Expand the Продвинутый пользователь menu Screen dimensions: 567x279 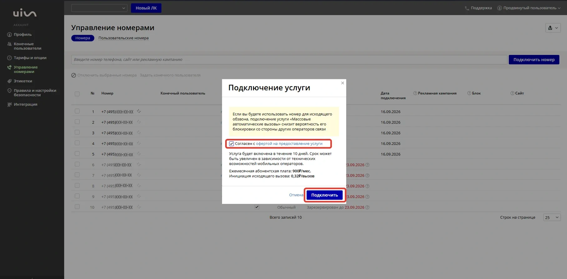tap(529, 8)
